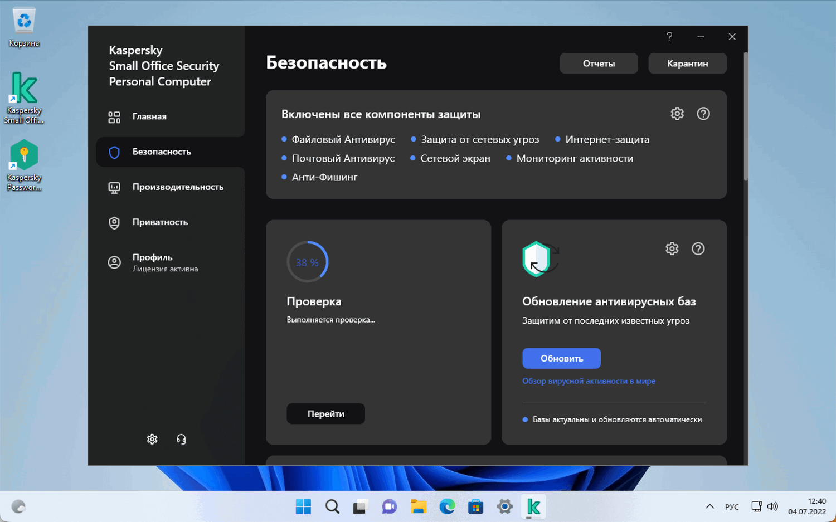Open the weather widget on the taskbar

click(19, 506)
